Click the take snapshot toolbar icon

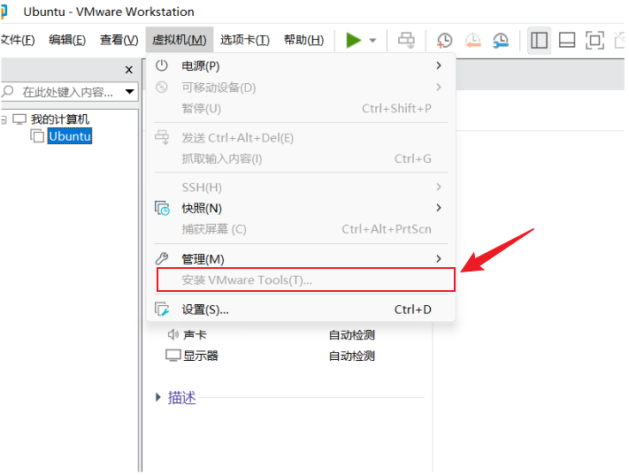[x=444, y=40]
